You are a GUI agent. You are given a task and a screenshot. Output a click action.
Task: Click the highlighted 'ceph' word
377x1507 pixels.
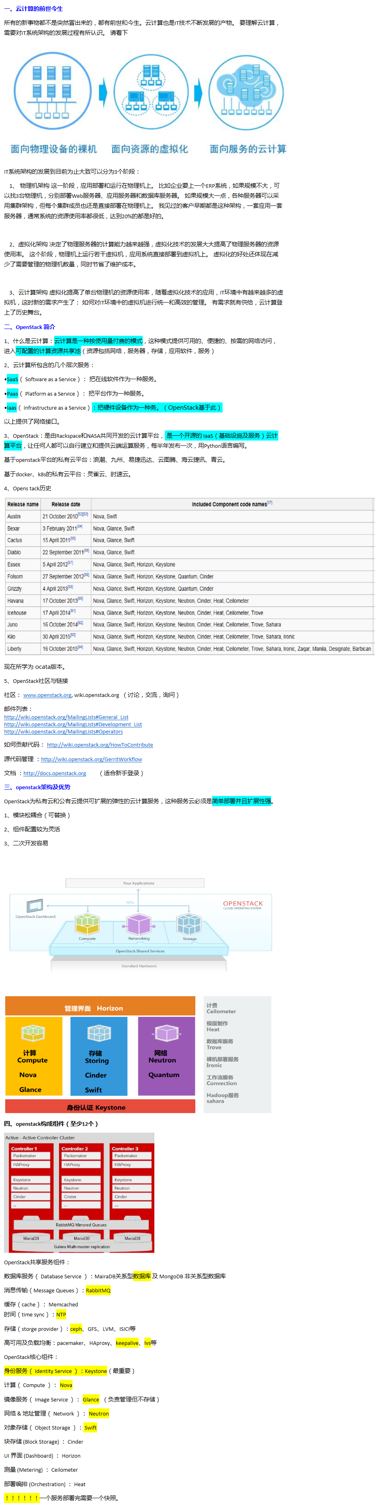[76, 1328]
